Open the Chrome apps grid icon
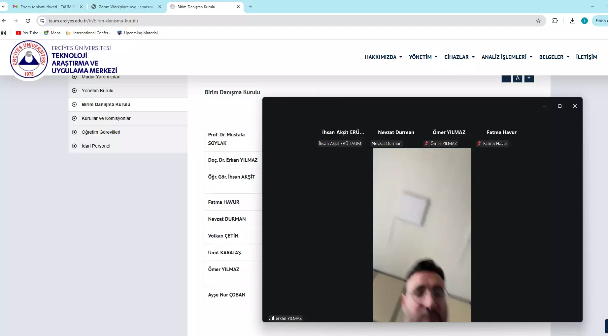This screenshot has width=608, height=336. pos(4,33)
